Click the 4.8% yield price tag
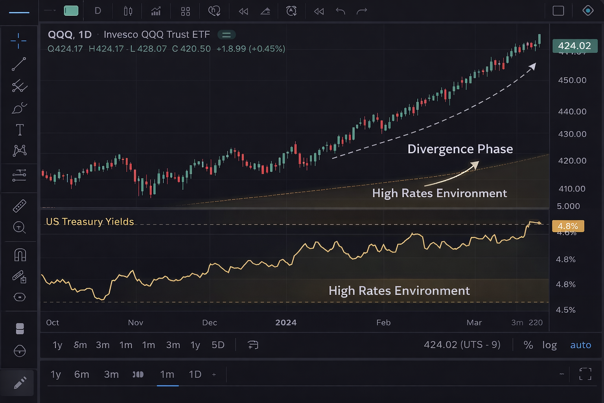604x403 pixels. [x=567, y=226]
